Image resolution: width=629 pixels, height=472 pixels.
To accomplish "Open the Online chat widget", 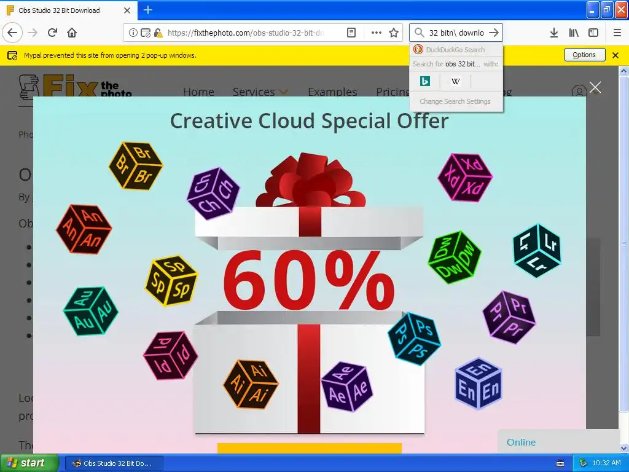I will coord(559,442).
